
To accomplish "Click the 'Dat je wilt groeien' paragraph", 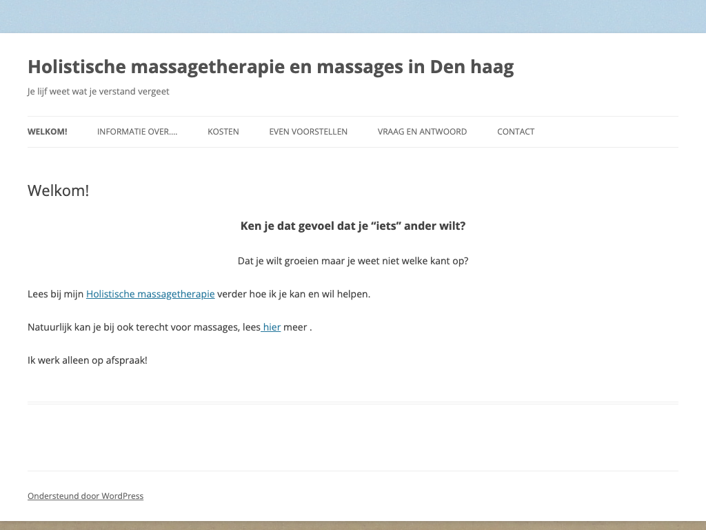I will click(x=353, y=261).
